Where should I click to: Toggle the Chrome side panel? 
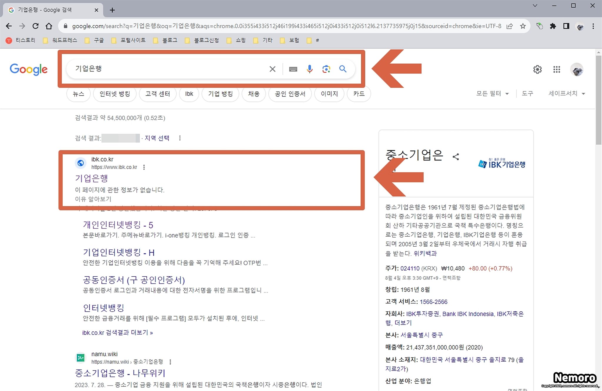pos(566,26)
